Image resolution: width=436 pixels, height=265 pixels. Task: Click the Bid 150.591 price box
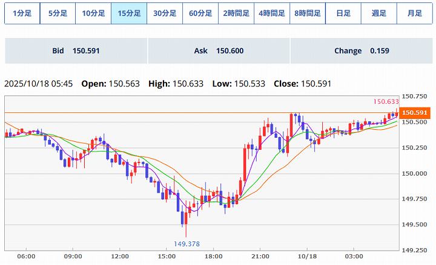coord(76,51)
